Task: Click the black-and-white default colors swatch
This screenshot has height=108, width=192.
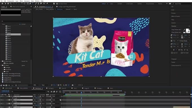Action: point(184,32)
